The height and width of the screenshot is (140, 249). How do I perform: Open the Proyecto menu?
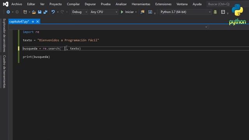tap(56, 4)
